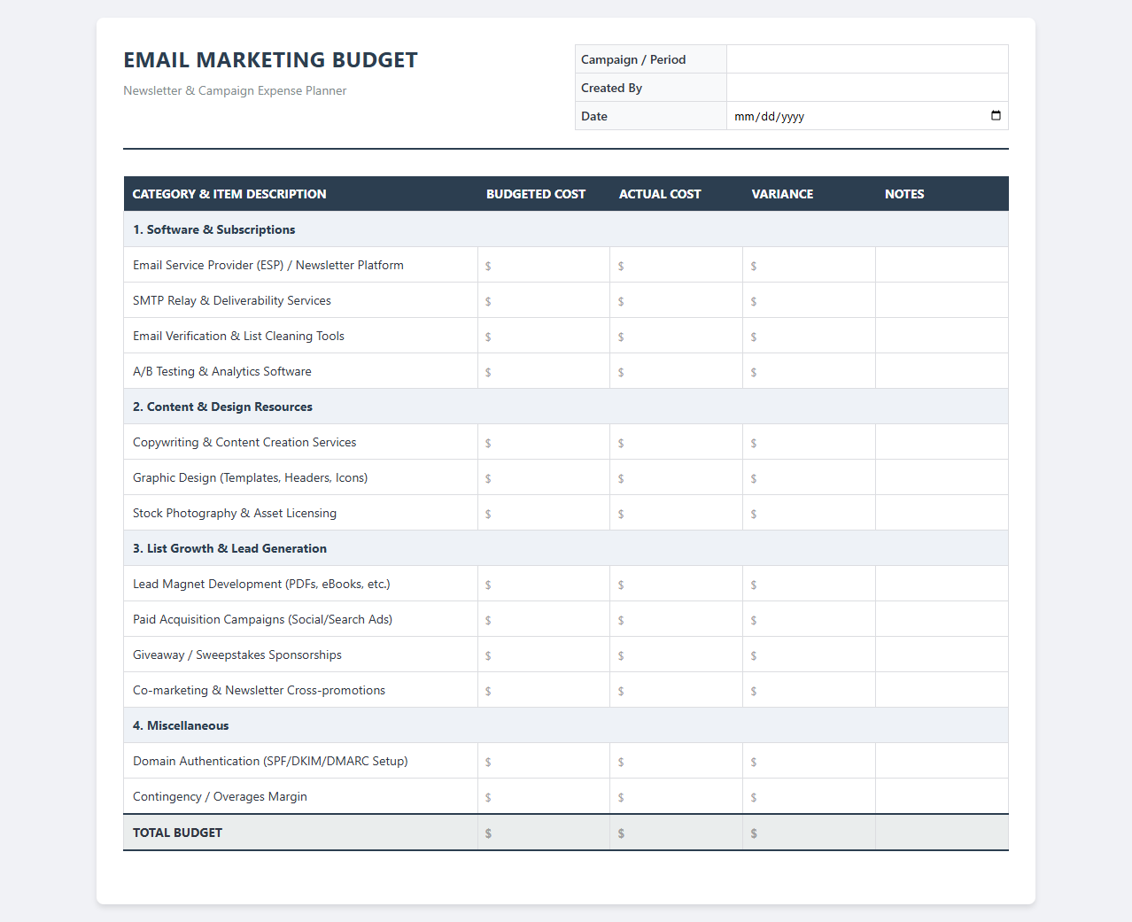Click Notes for Domain Authentication setup
The width and height of the screenshot is (1132, 922).
click(942, 761)
